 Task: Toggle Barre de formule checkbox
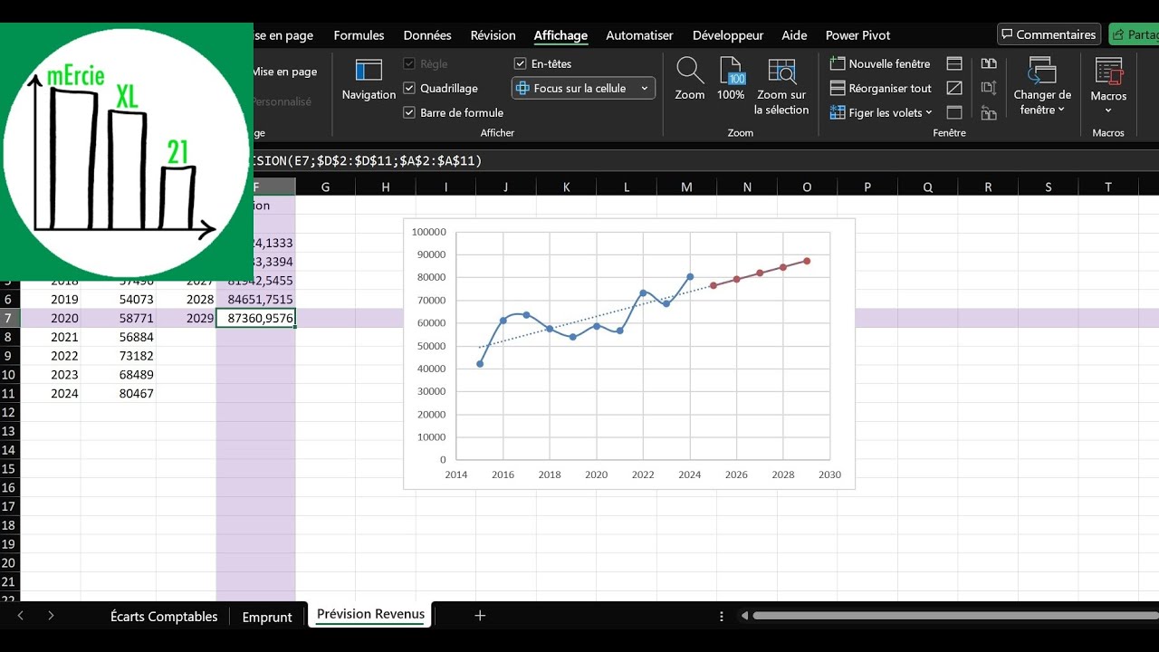pyautogui.click(x=409, y=112)
